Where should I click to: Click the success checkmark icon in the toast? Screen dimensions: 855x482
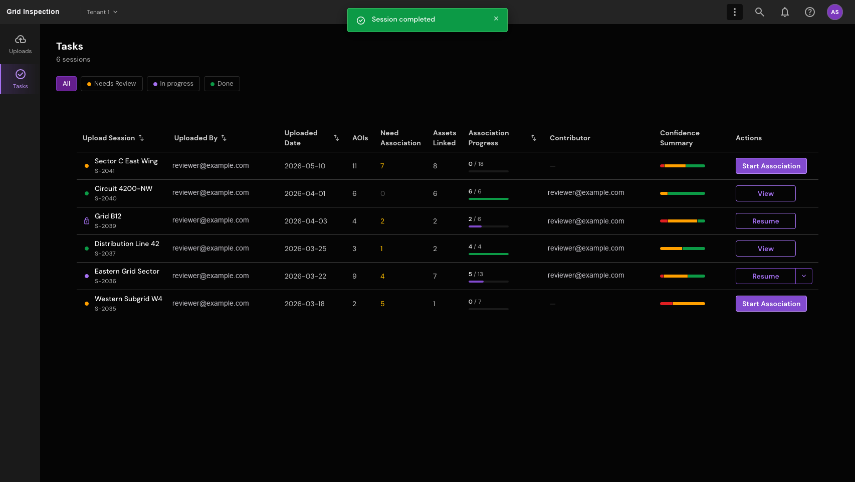(361, 20)
